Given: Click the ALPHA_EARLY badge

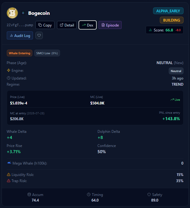Looking at the screenshot, I should click(x=168, y=11).
